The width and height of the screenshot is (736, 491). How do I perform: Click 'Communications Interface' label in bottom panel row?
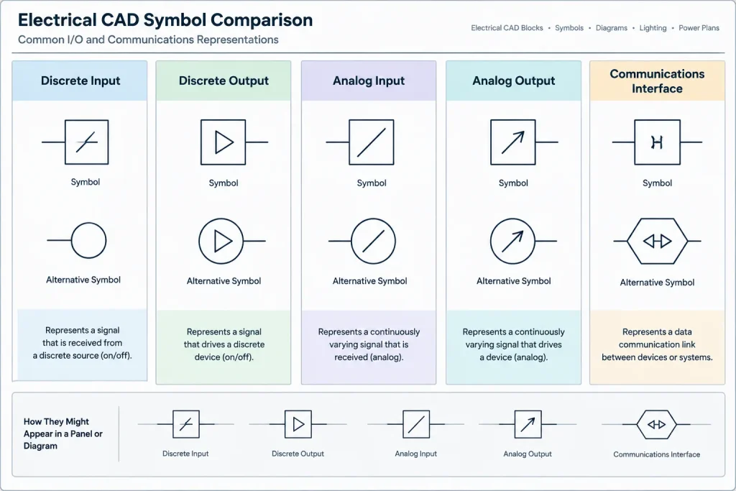coord(657,454)
